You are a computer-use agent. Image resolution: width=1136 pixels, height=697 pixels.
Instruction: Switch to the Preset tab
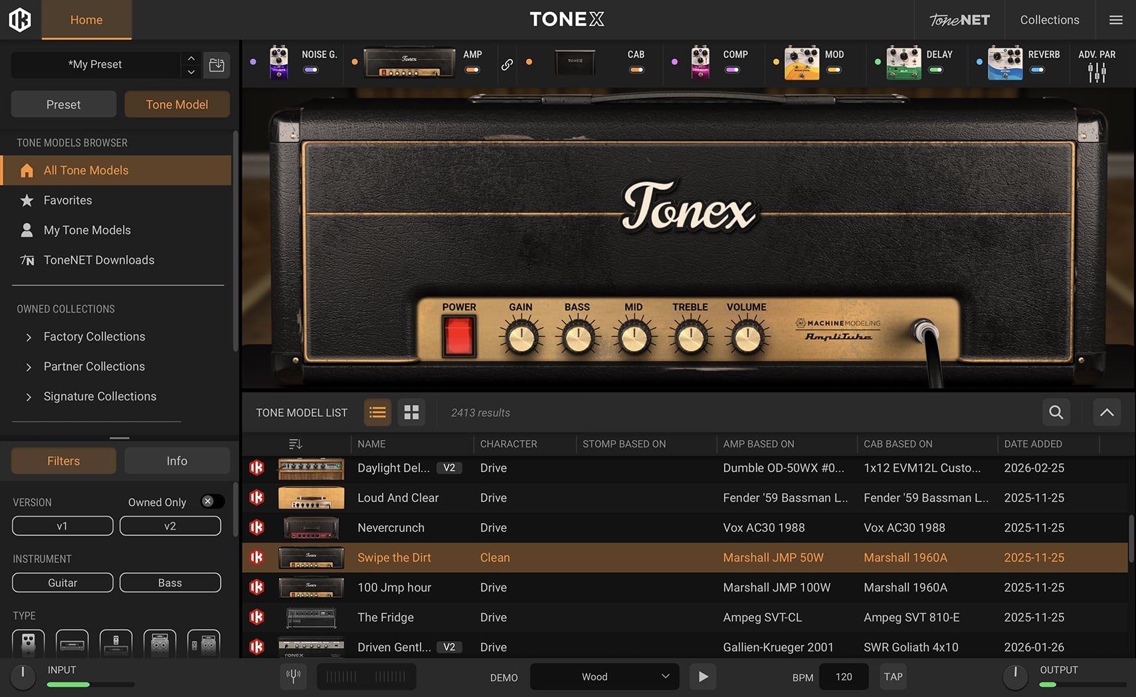click(x=64, y=104)
